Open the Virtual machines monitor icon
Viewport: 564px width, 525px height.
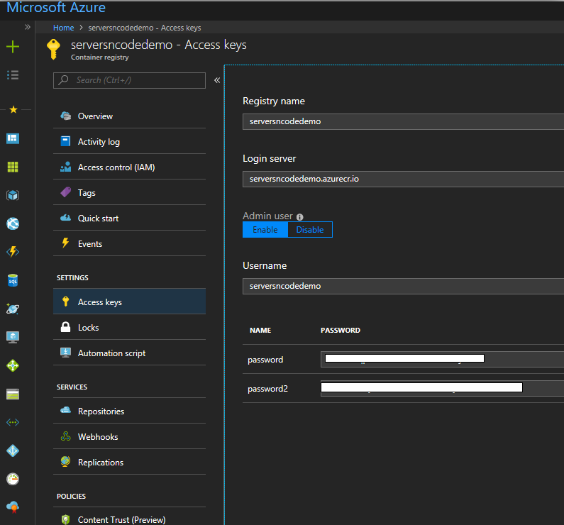point(13,337)
